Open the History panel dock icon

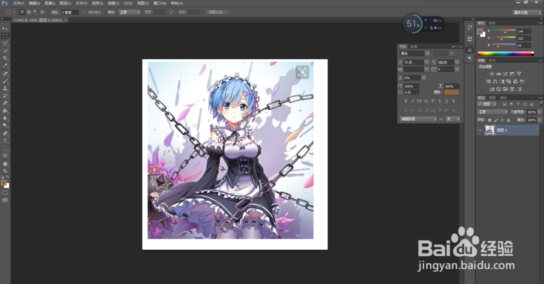pos(469,27)
